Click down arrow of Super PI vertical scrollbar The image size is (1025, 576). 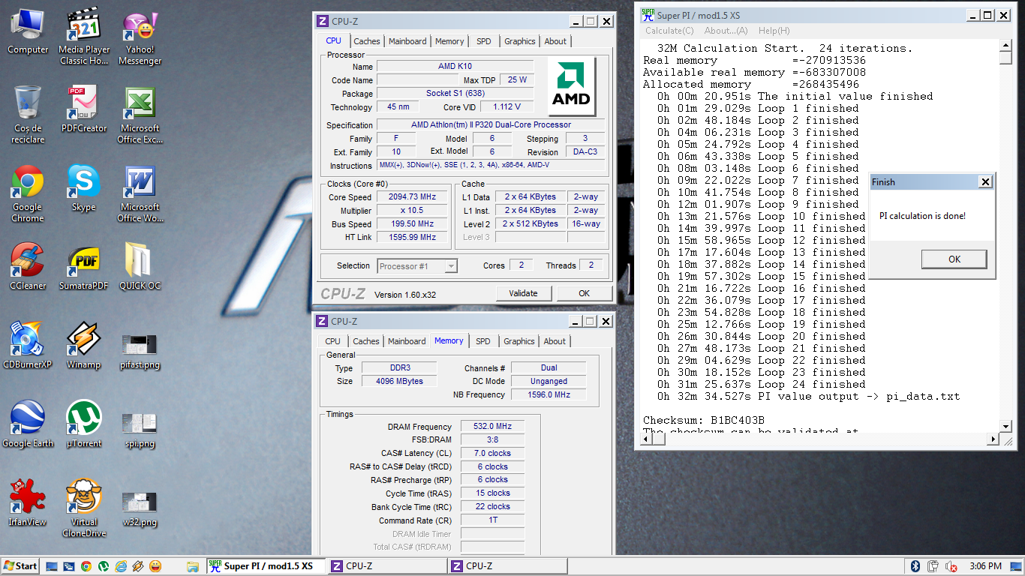click(x=1005, y=427)
